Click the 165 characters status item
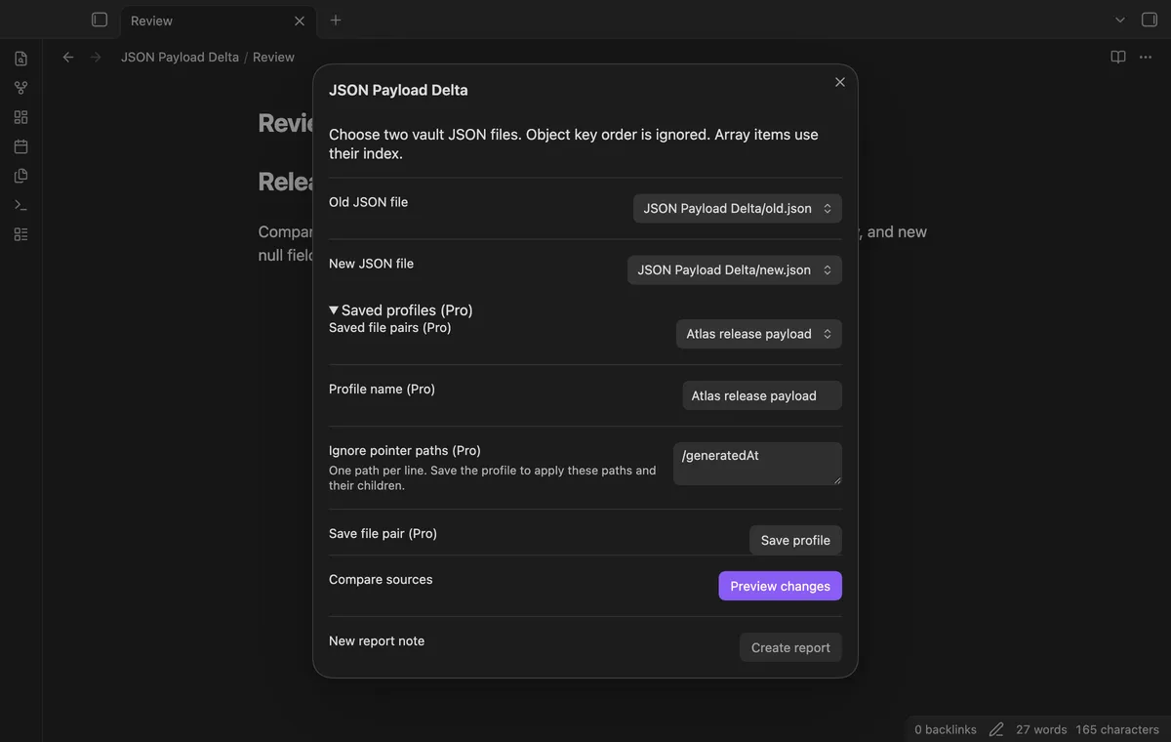Viewport: 1171px width, 742px height. click(x=1117, y=729)
